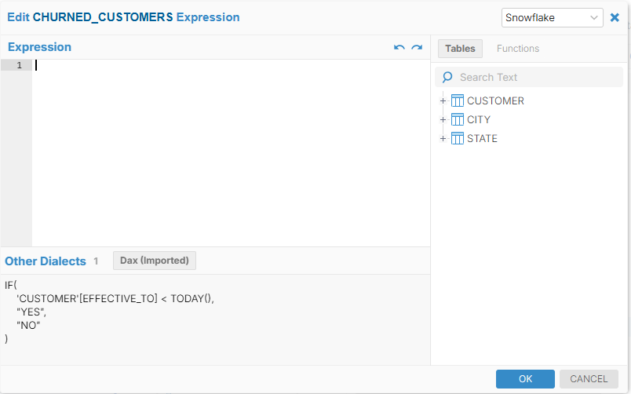
Task: Click the CUSTOMER table icon
Action: point(458,100)
